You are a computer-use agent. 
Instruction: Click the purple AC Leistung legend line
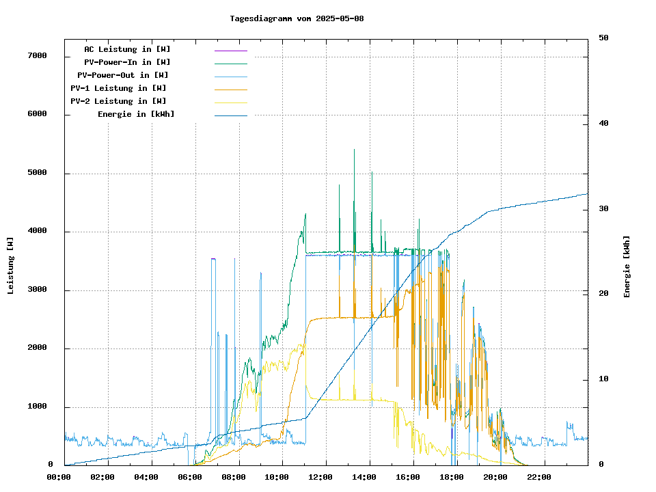(230, 51)
